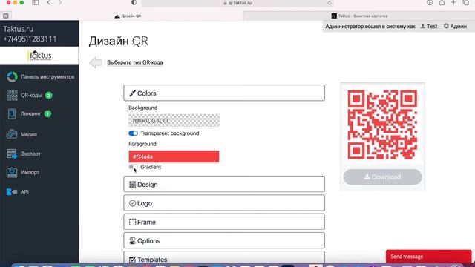Go back in Safari history

point(49,3)
